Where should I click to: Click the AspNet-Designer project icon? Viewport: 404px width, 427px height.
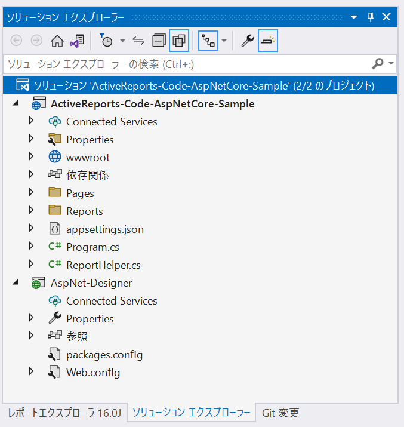(x=38, y=282)
